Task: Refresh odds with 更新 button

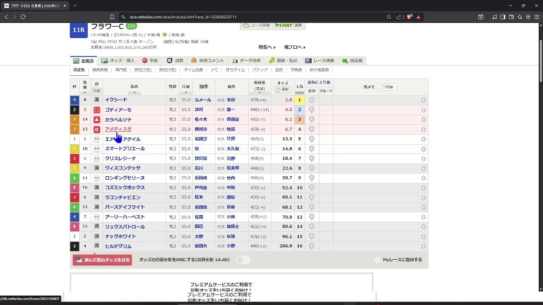Action: point(283,90)
